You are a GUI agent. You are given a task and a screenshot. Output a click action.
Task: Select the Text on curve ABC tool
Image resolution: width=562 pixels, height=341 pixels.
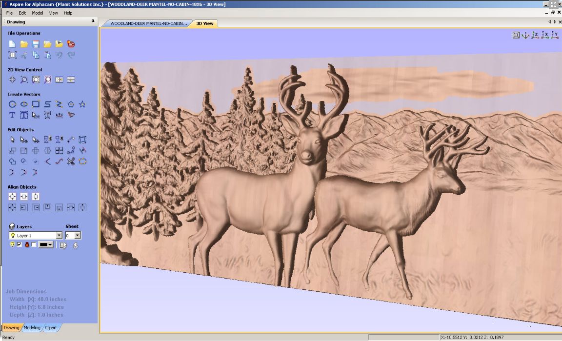pos(59,115)
